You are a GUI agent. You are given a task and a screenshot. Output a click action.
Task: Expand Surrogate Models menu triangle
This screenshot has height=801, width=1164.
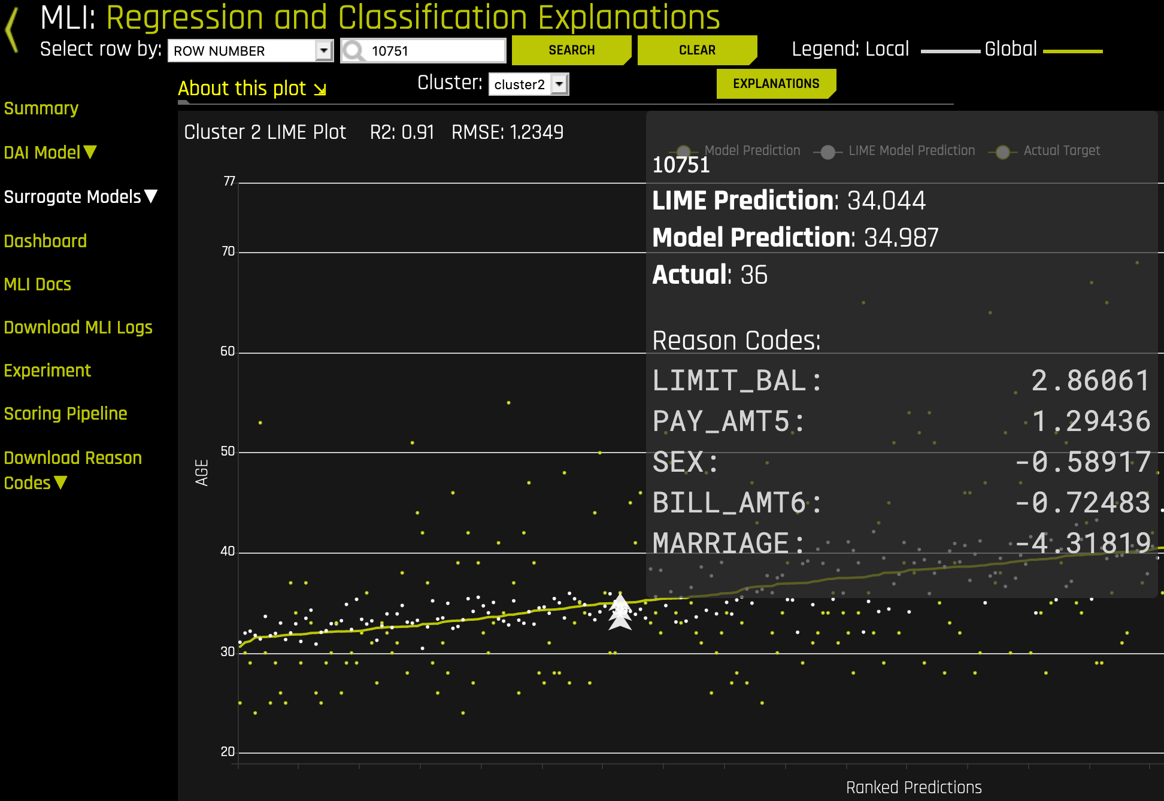(151, 196)
